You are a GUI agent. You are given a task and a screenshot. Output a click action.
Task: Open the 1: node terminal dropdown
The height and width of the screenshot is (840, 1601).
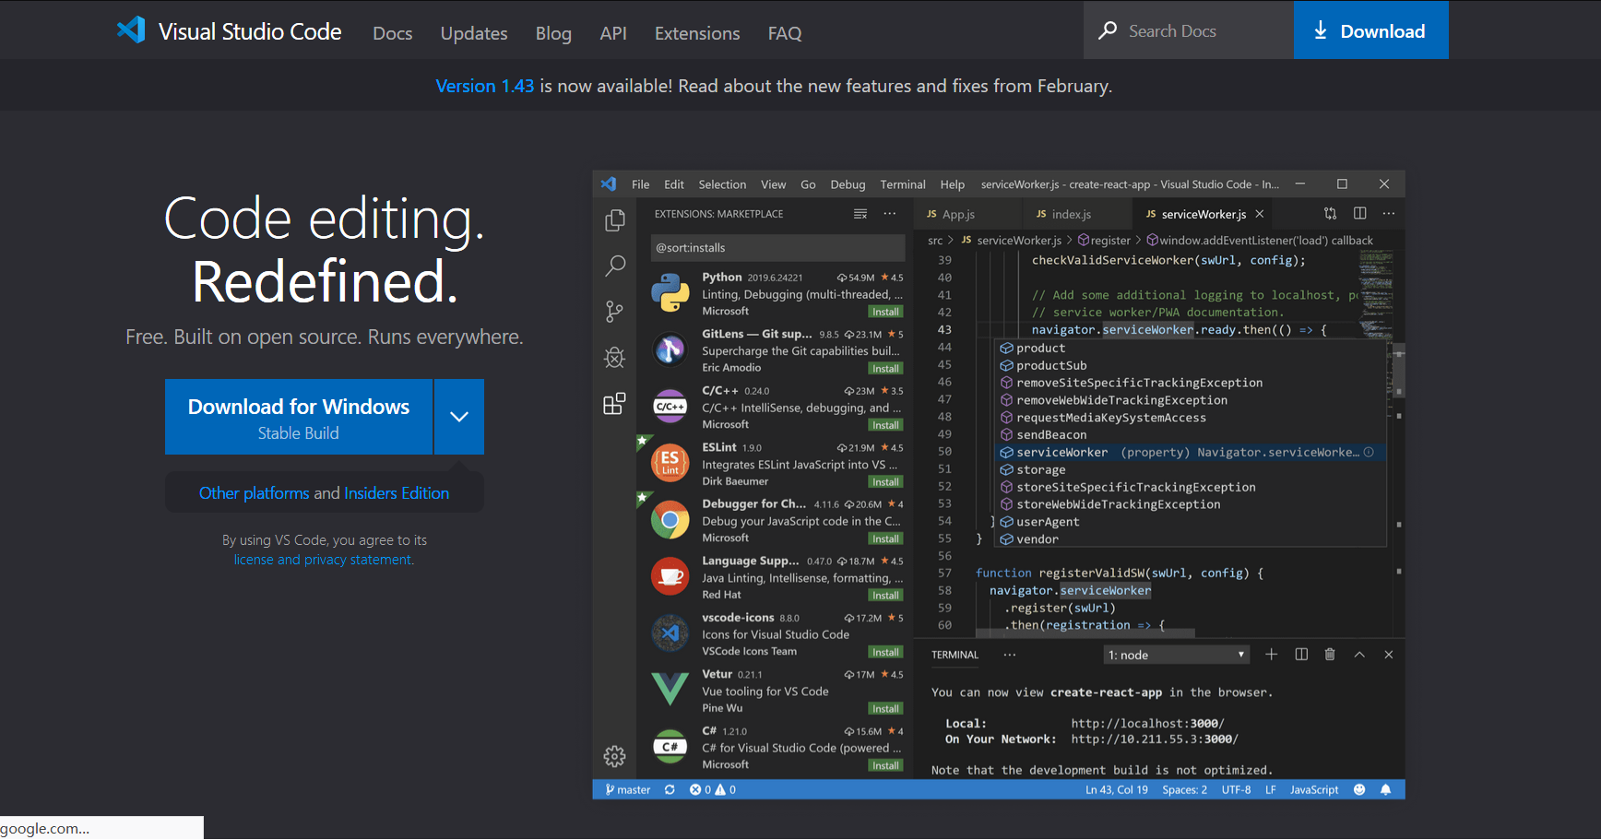click(x=1177, y=655)
